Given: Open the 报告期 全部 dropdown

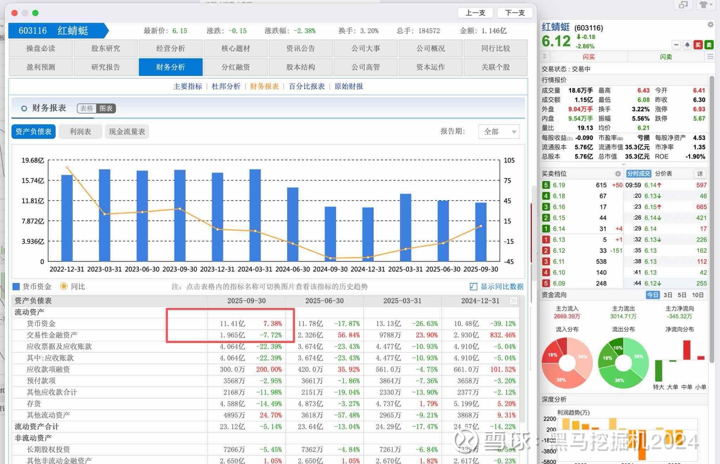Looking at the screenshot, I should [499, 132].
